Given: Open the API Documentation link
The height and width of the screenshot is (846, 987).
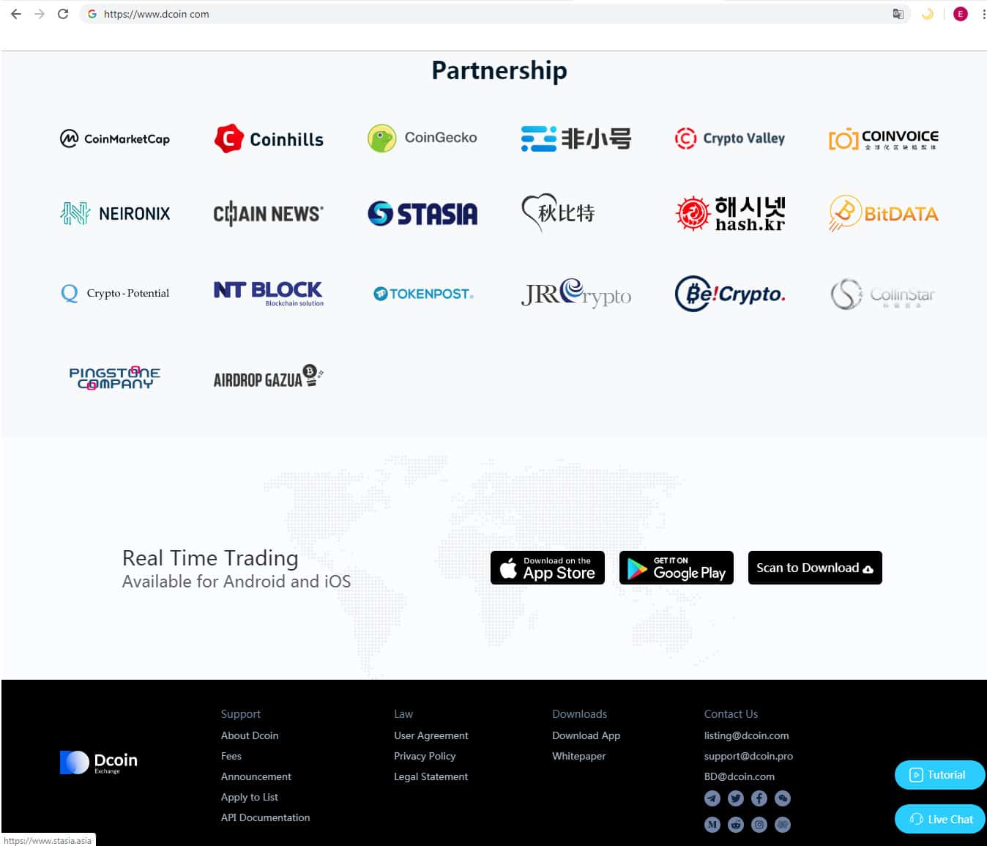Looking at the screenshot, I should [x=266, y=817].
